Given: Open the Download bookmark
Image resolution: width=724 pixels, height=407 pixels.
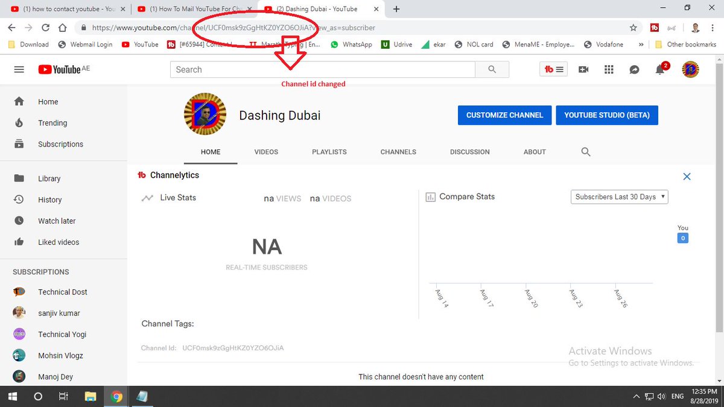Looking at the screenshot, I should click(x=28, y=44).
